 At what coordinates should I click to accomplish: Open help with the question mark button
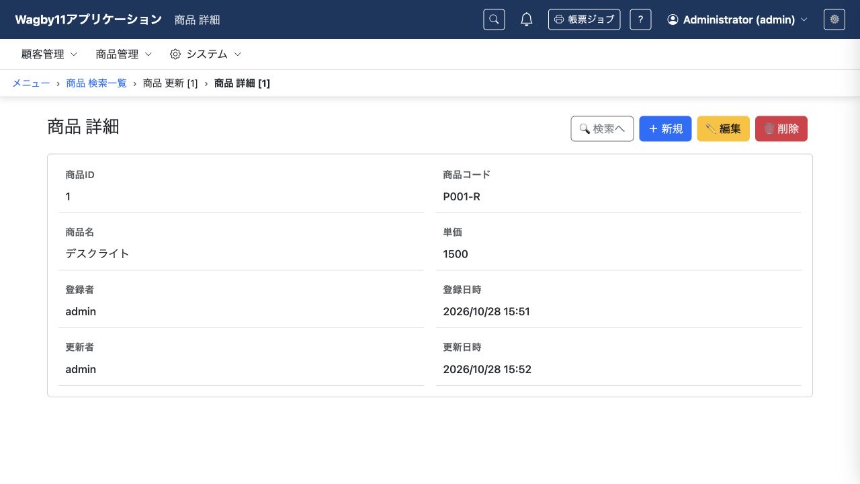click(x=640, y=19)
